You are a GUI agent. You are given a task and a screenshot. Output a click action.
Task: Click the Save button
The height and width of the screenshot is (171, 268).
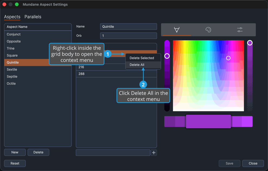pos(229,163)
